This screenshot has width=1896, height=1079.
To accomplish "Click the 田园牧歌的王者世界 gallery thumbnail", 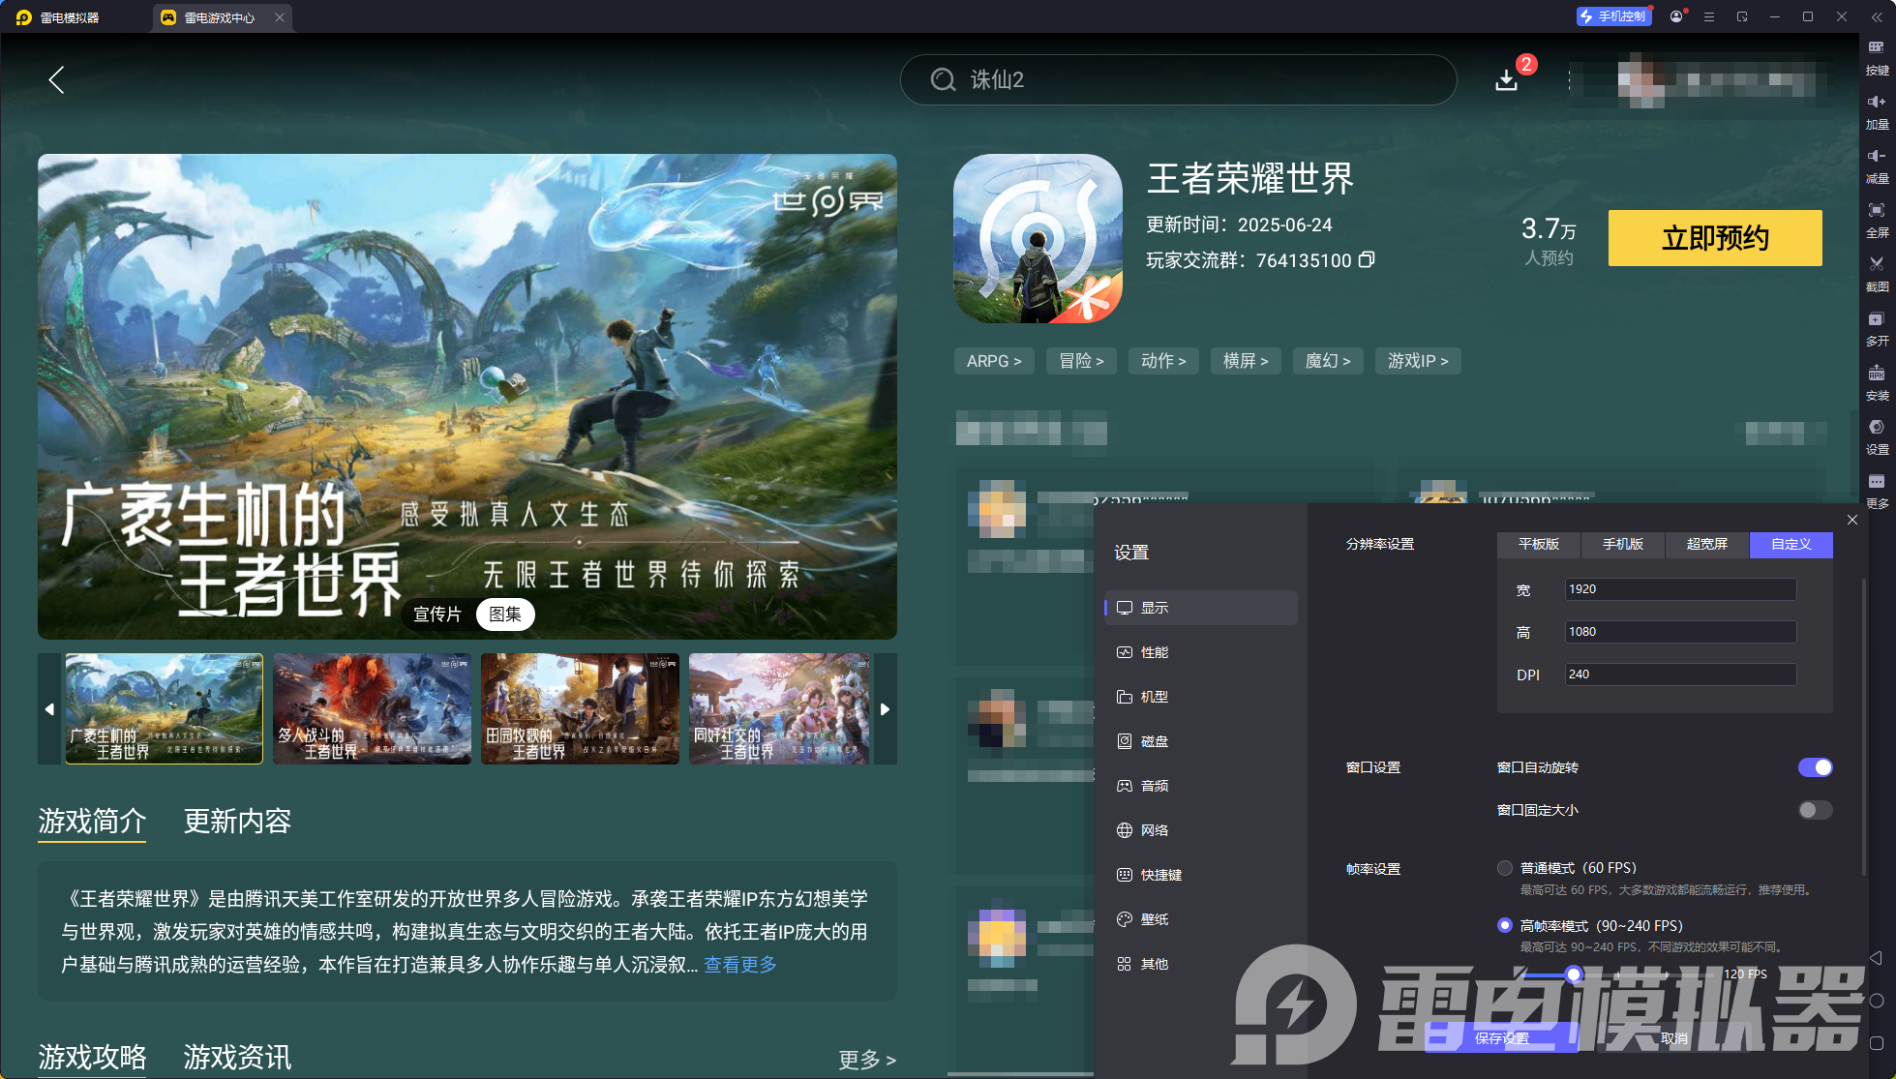I will point(580,708).
